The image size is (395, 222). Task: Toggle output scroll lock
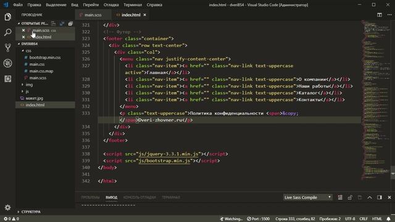coord(350,197)
